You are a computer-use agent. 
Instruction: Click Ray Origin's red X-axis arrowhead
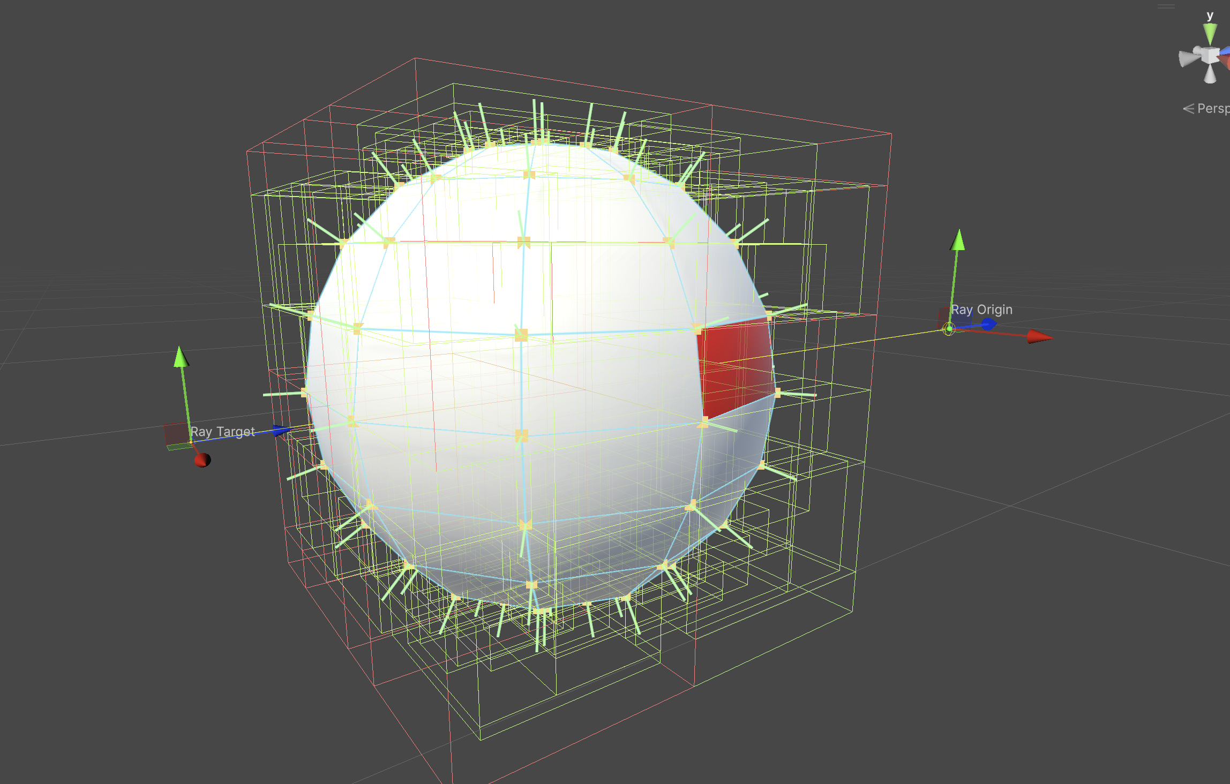(1039, 337)
